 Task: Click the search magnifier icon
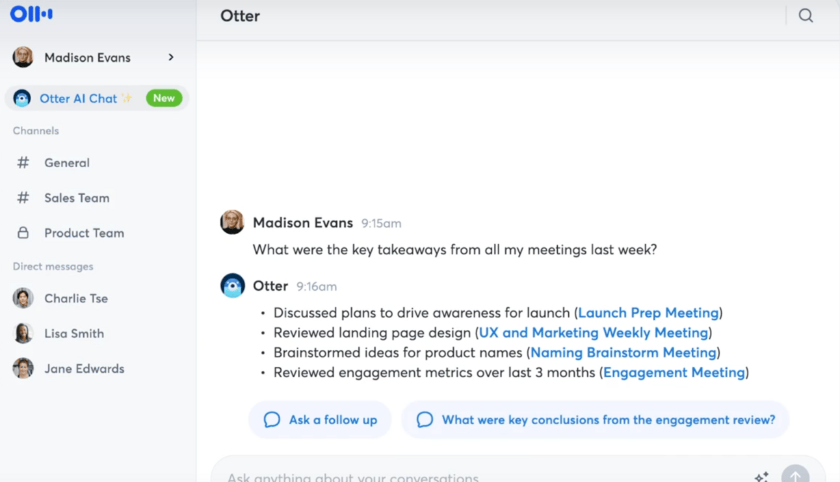click(806, 16)
